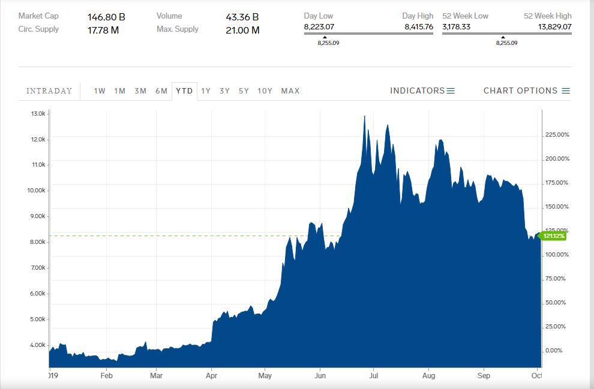Screen dimensions: 594x389
Task: Select the 6M time range
Action: [x=161, y=91]
